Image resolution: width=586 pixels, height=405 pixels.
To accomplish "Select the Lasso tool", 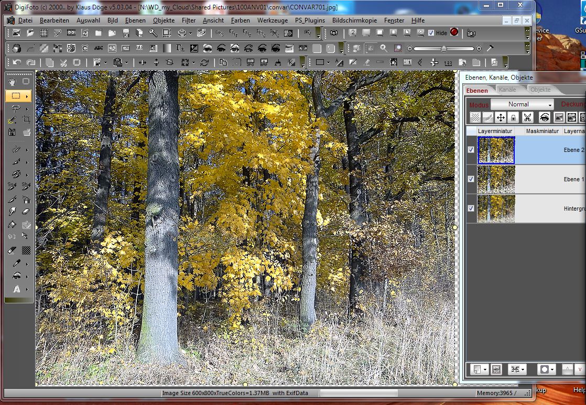I will click(x=15, y=108).
